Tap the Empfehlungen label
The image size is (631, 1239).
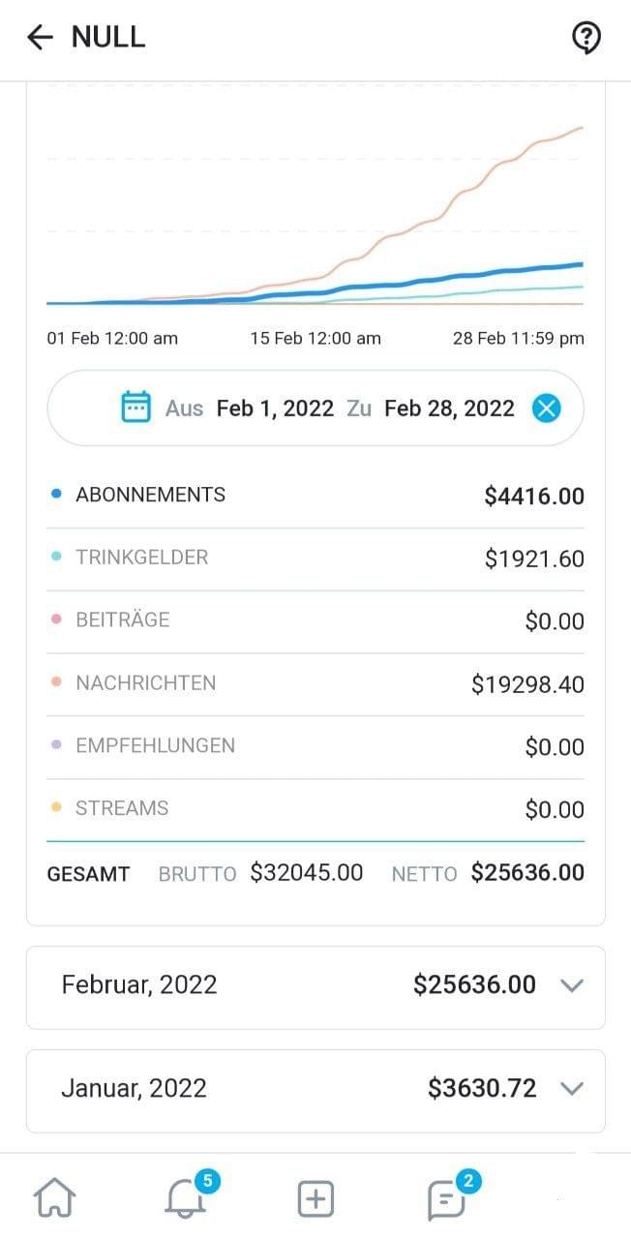(x=155, y=746)
